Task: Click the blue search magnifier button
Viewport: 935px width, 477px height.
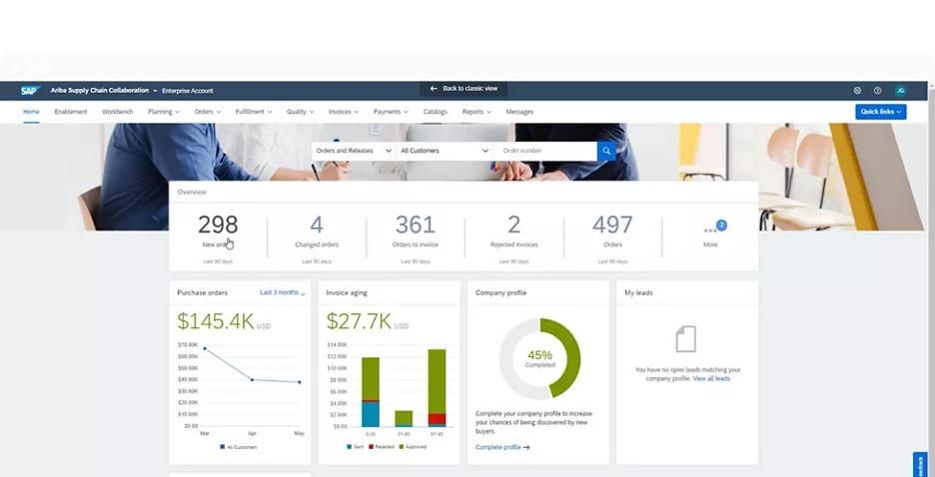Action: tap(605, 152)
